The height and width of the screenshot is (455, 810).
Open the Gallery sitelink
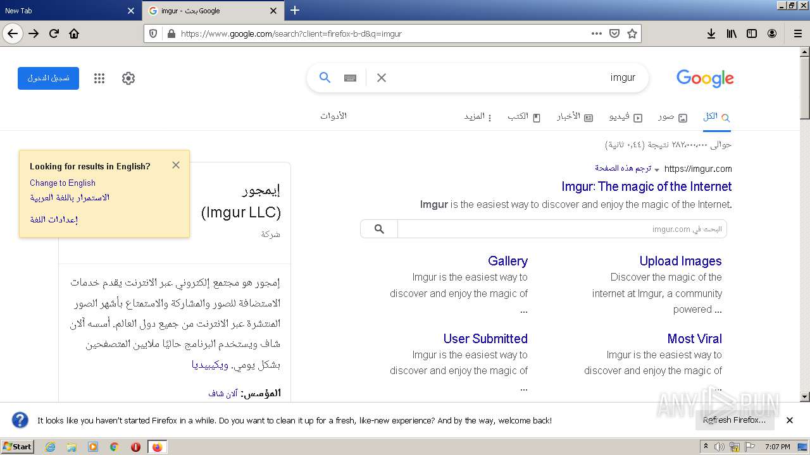pos(508,261)
